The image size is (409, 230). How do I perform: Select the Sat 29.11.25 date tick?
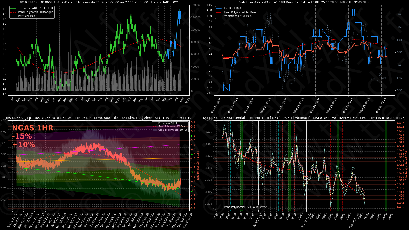(306, 220)
